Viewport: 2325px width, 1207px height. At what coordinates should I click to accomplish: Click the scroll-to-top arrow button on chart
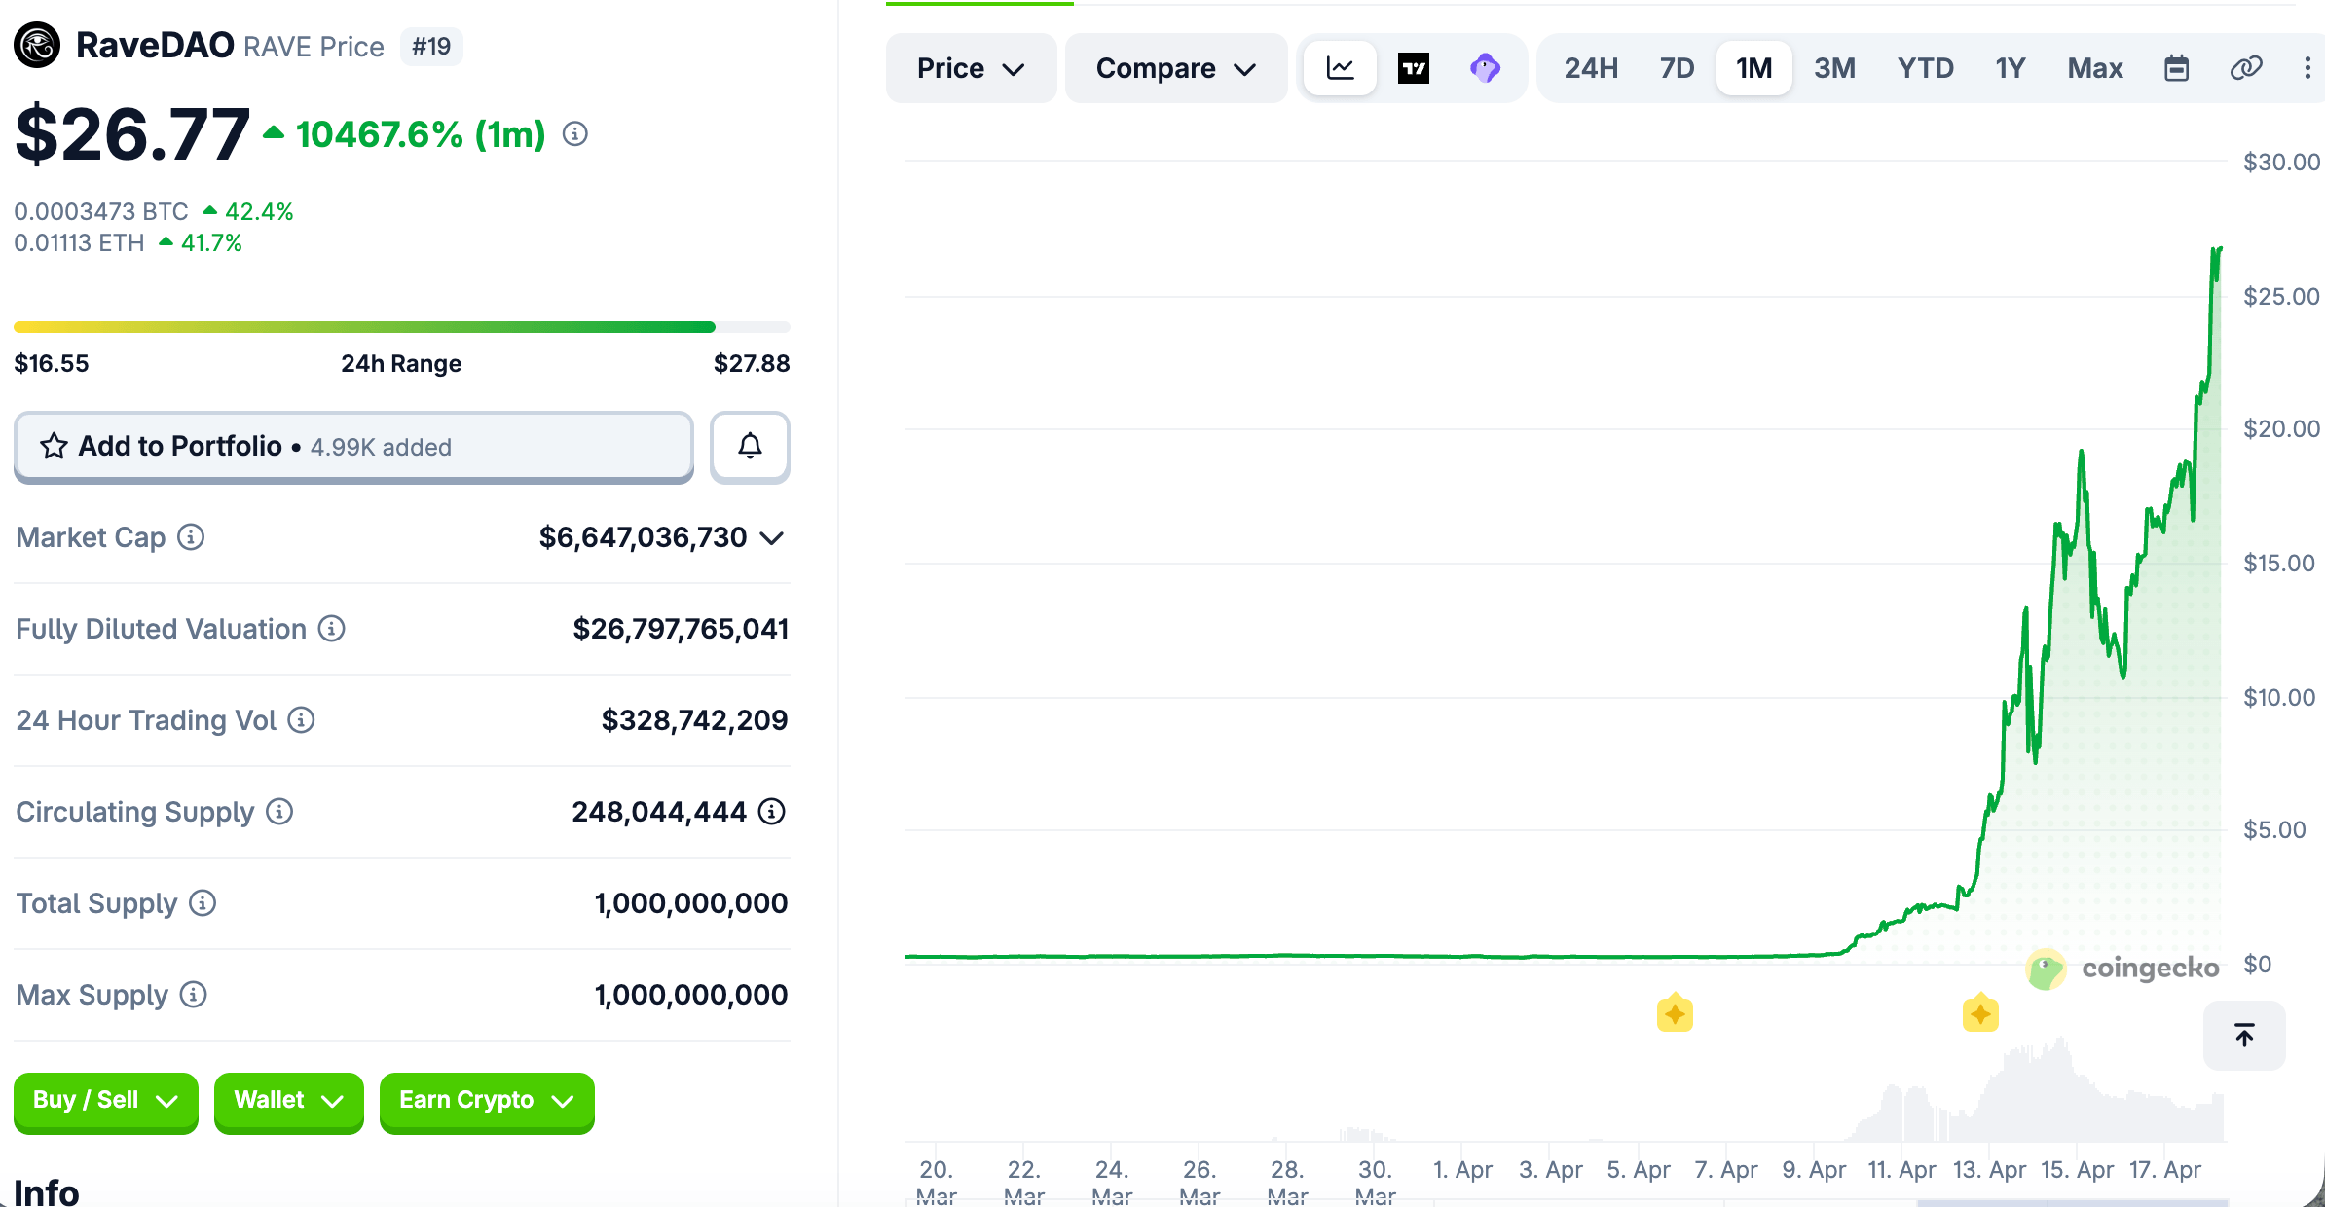point(2244,1035)
